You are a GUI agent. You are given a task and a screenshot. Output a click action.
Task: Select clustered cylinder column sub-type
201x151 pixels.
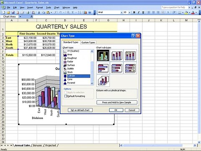pyautogui.click(x=103, y=55)
